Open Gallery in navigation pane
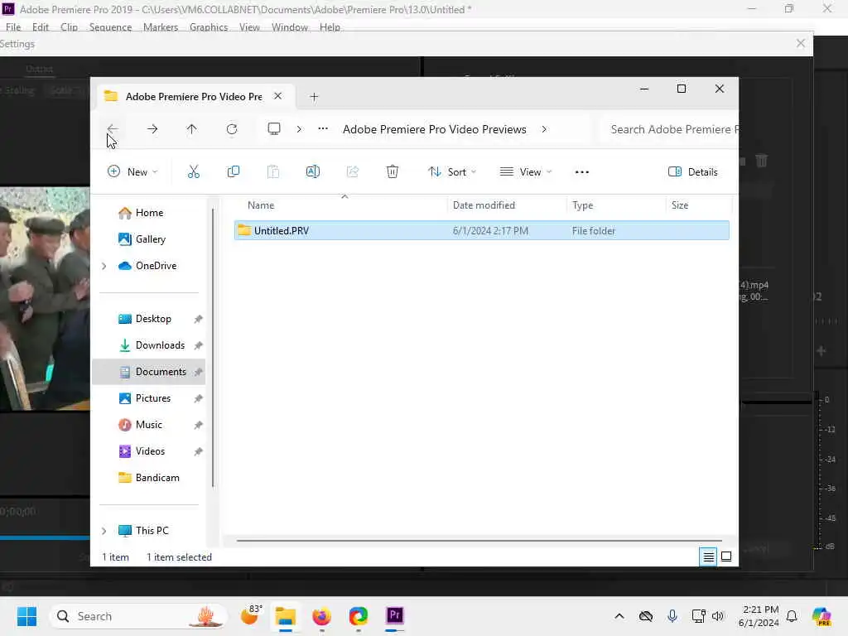 [x=142, y=239]
